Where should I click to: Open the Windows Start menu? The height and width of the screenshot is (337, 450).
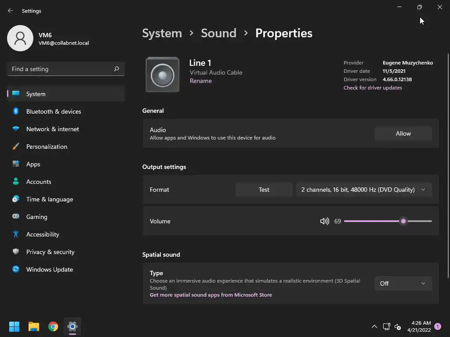coord(15,326)
